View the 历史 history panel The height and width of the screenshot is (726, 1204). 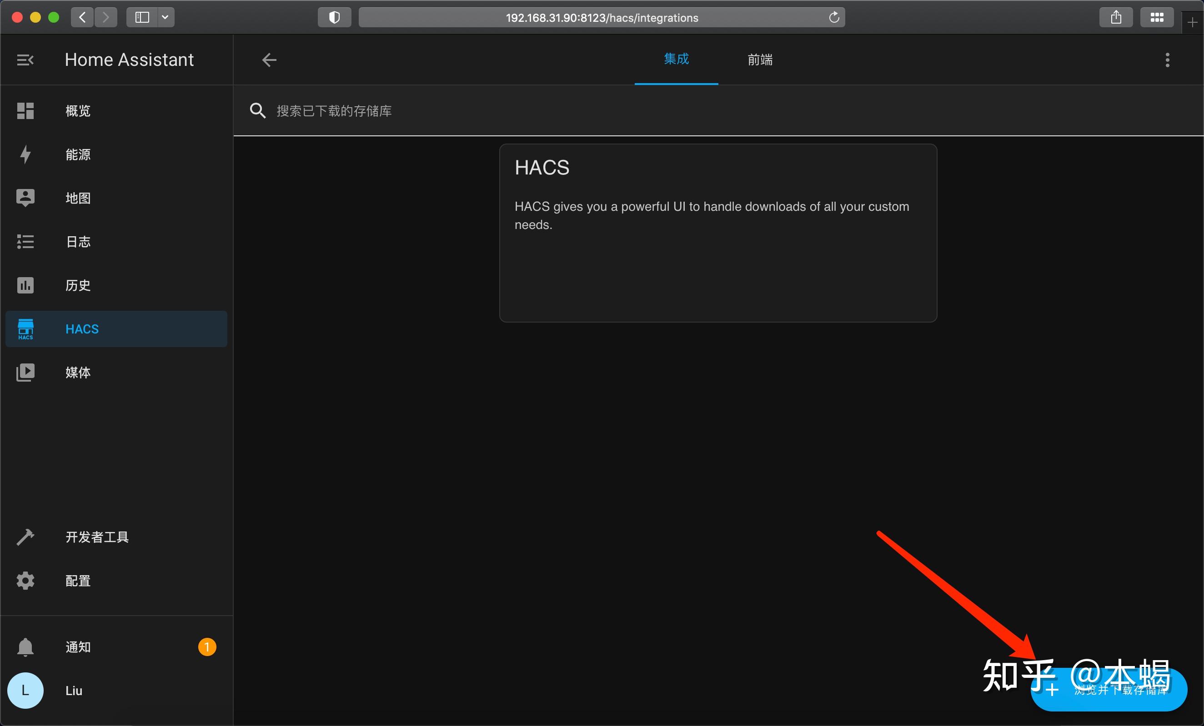click(78, 285)
